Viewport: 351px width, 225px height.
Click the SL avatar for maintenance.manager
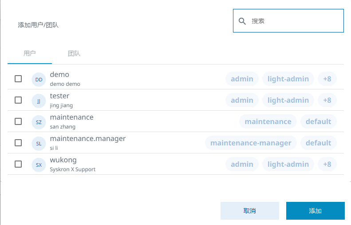(39, 143)
